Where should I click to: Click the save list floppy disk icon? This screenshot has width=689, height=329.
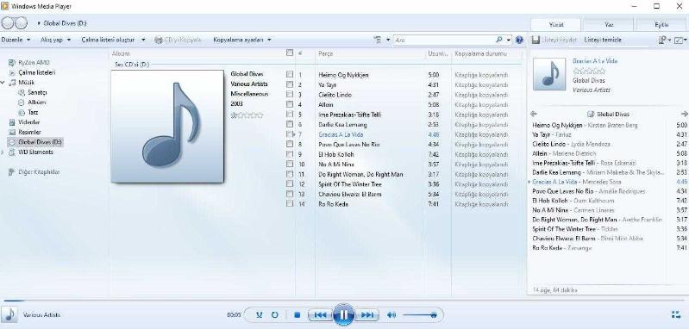point(536,40)
